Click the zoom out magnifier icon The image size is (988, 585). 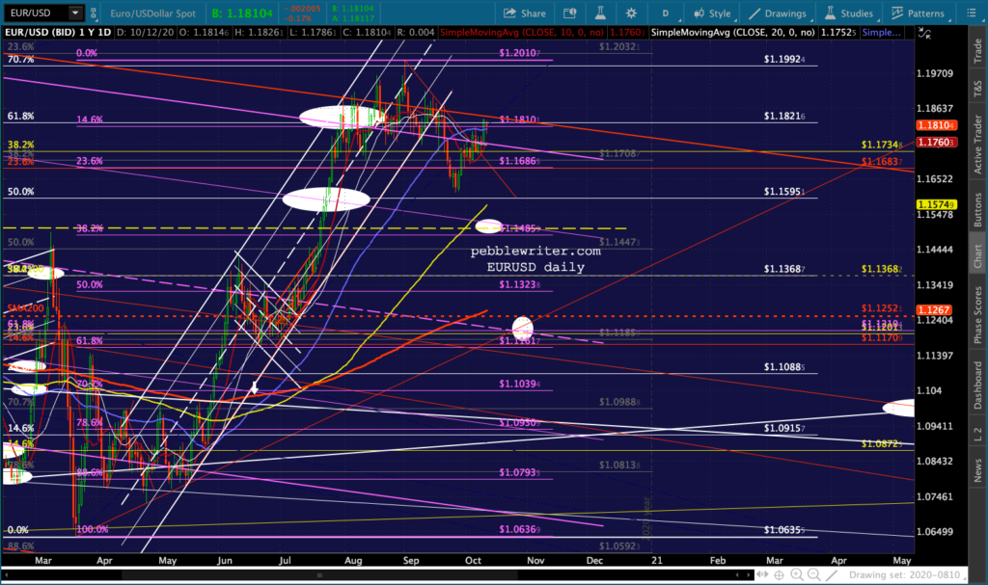(x=814, y=575)
